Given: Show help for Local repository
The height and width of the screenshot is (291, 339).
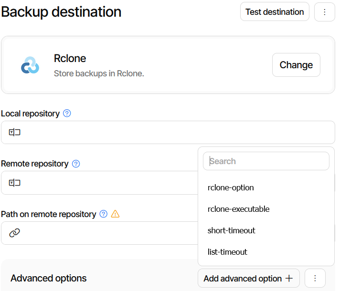Looking at the screenshot, I should pos(67,114).
